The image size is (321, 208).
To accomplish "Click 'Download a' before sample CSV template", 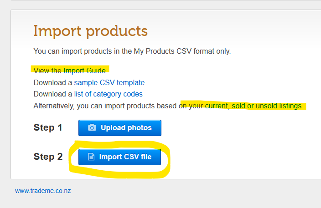I will coord(53,82).
